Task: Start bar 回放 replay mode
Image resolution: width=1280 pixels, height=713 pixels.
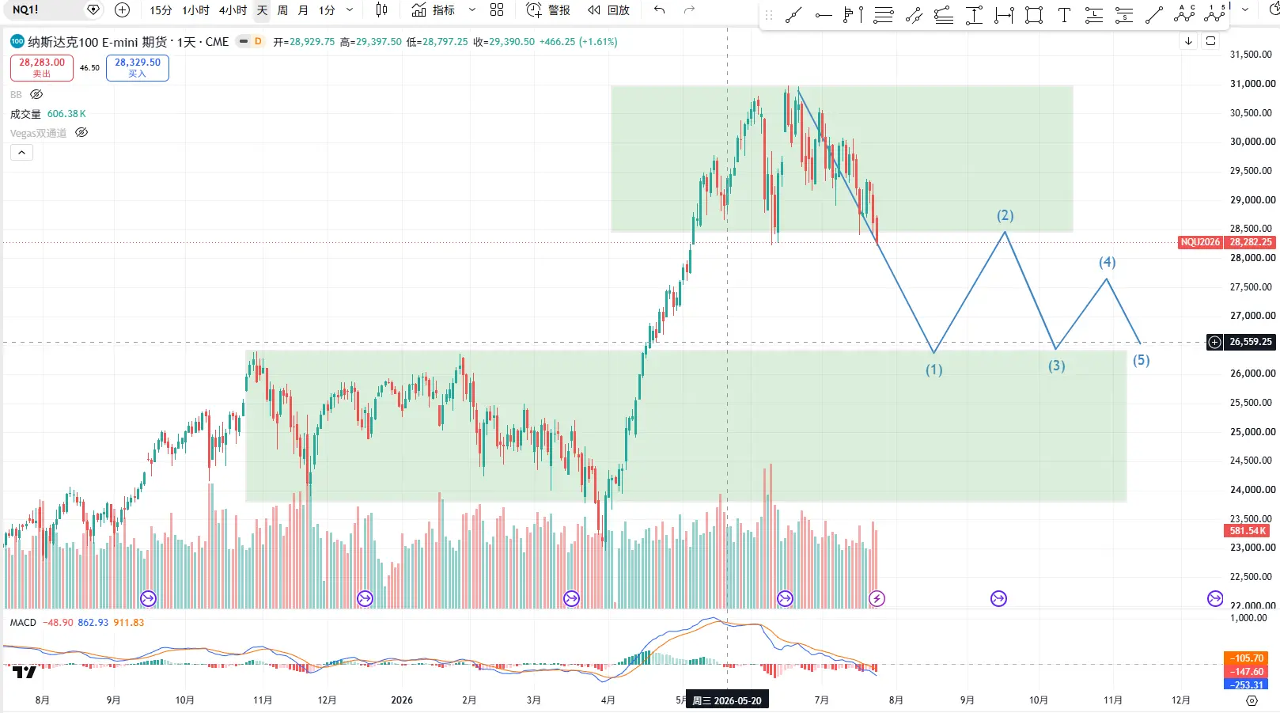Action: point(608,10)
